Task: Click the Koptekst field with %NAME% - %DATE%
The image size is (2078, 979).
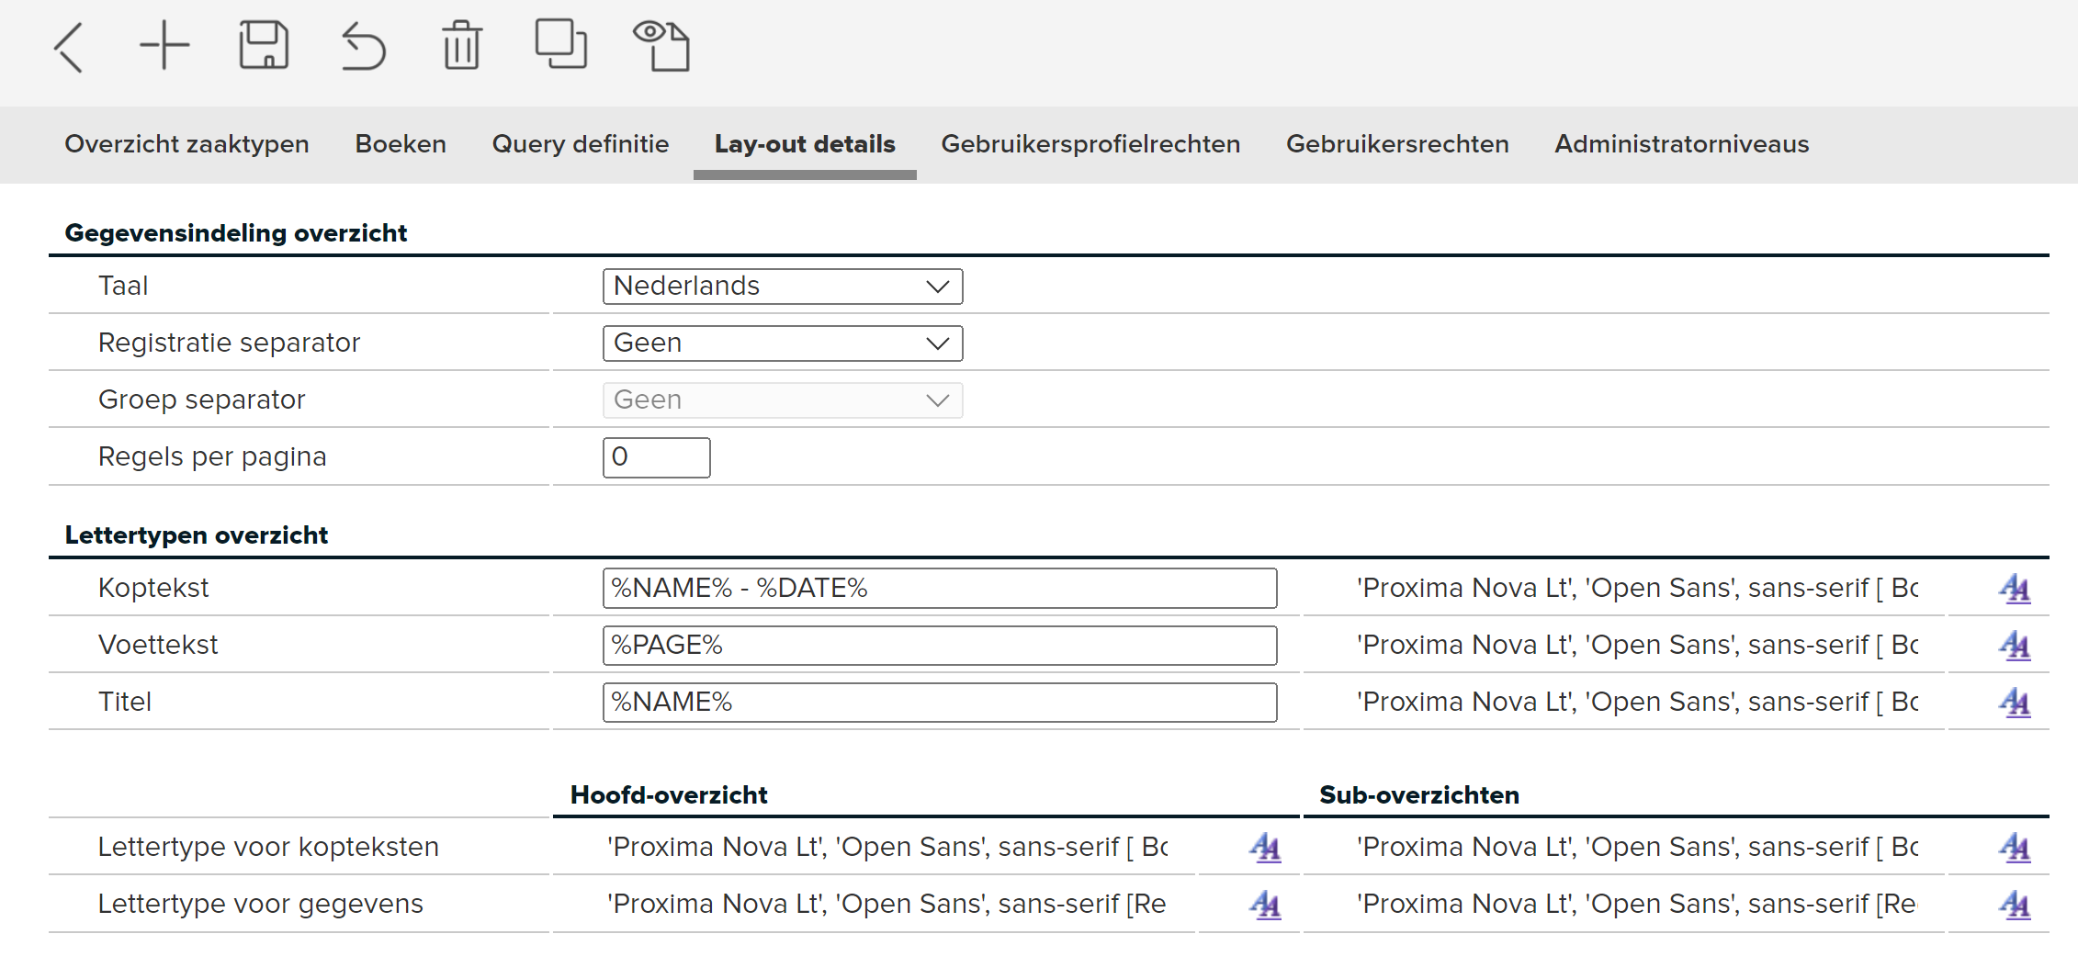Action: [x=940, y=589]
